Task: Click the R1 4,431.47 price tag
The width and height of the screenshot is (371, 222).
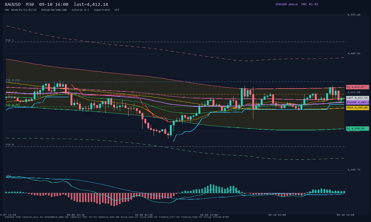Action: tap(357, 87)
